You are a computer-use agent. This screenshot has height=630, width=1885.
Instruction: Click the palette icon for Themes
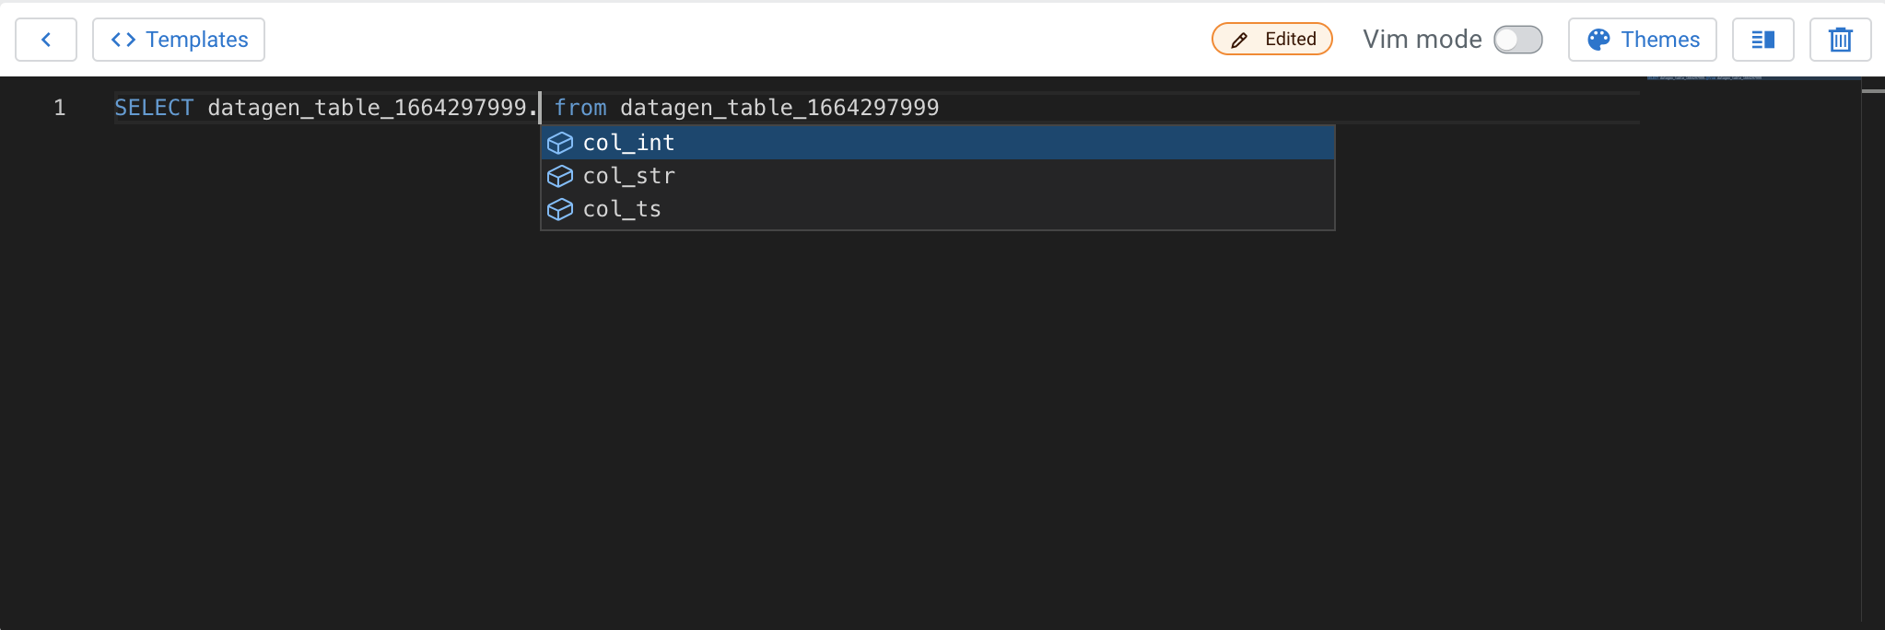pyautogui.click(x=1598, y=40)
